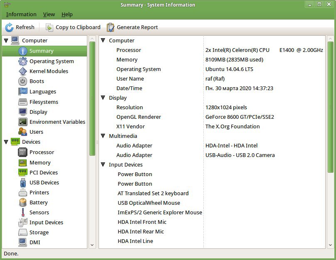336x260 pixels.
Task: Open the View menu
Action: point(49,15)
